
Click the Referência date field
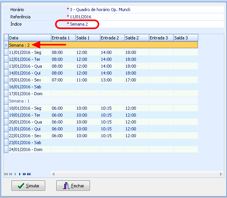click(147, 17)
